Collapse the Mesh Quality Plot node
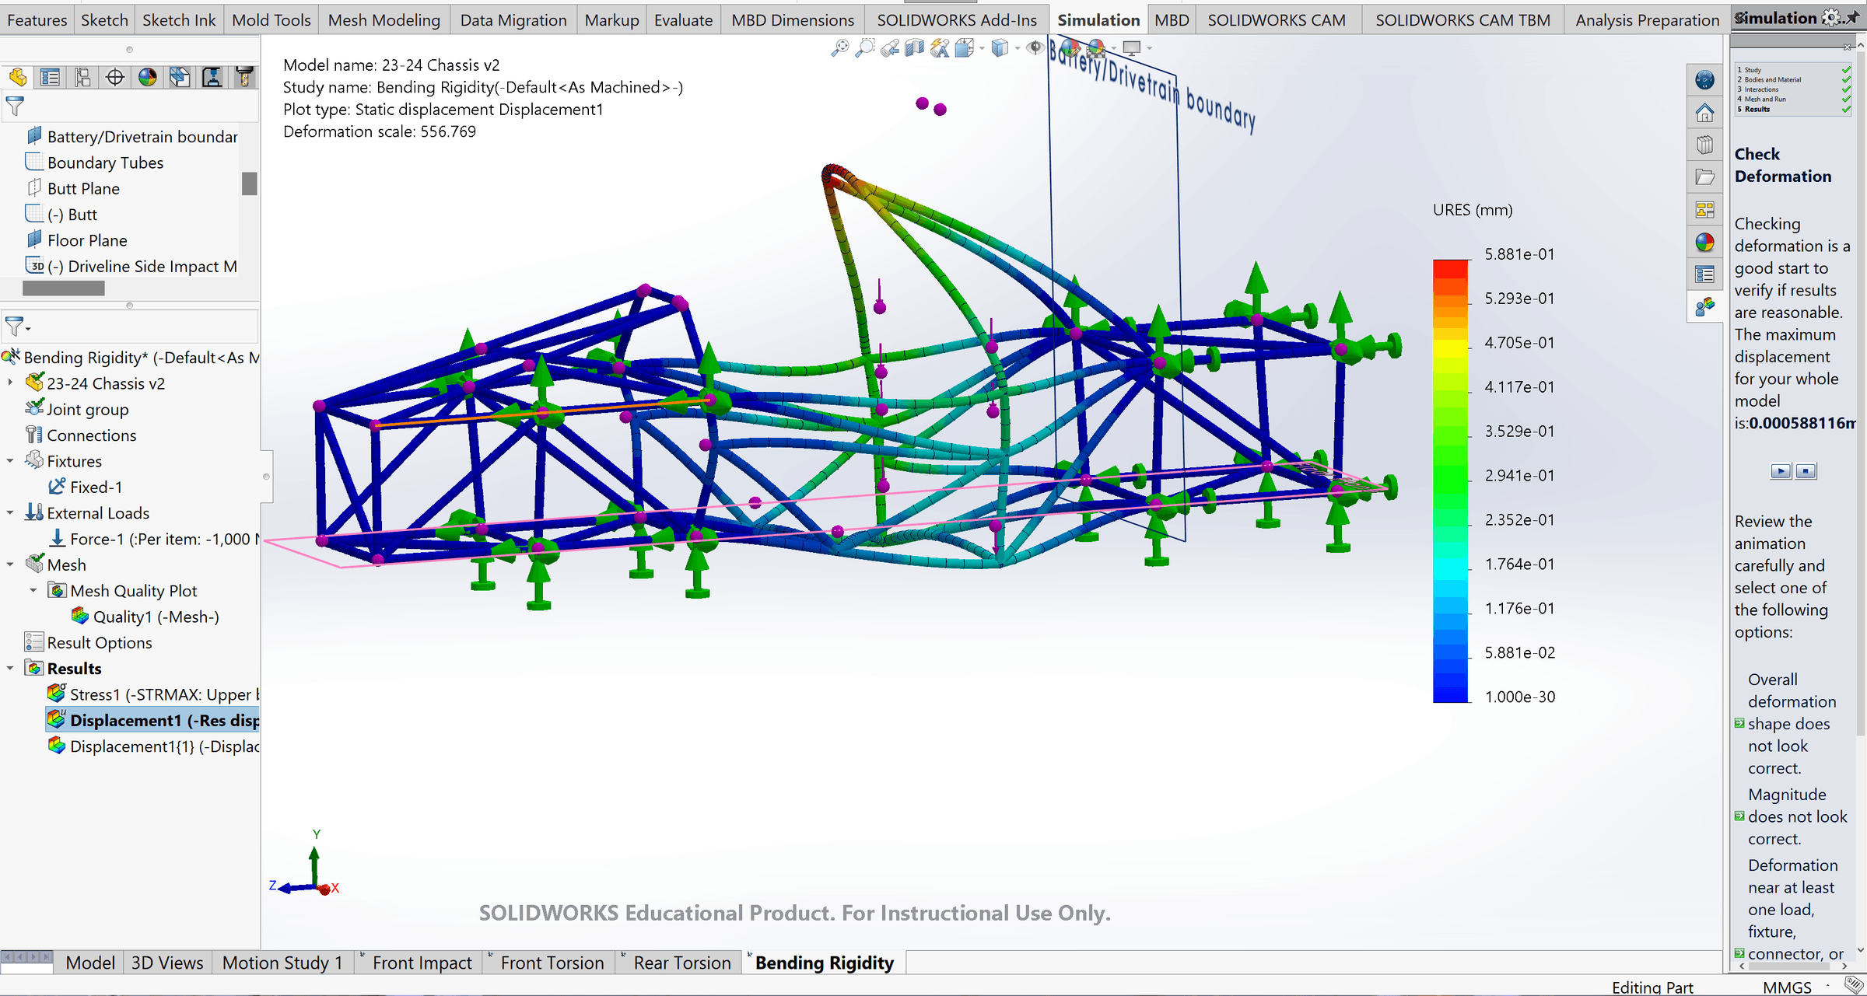 [33, 590]
